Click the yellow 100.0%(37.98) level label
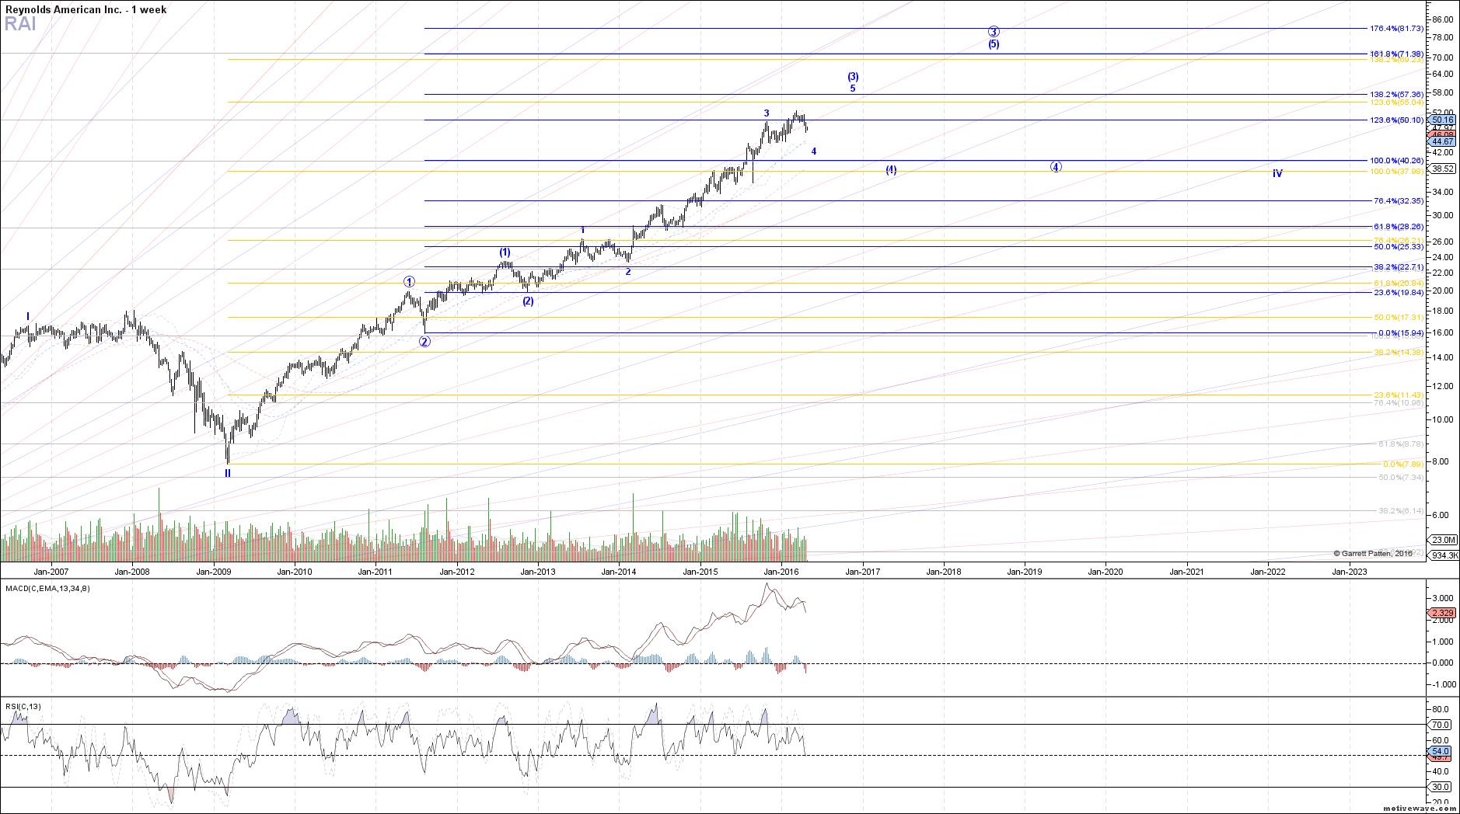 (1397, 171)
